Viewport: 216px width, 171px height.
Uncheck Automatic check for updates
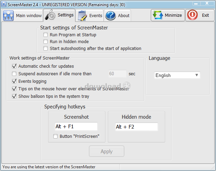(x=14, y=66)
